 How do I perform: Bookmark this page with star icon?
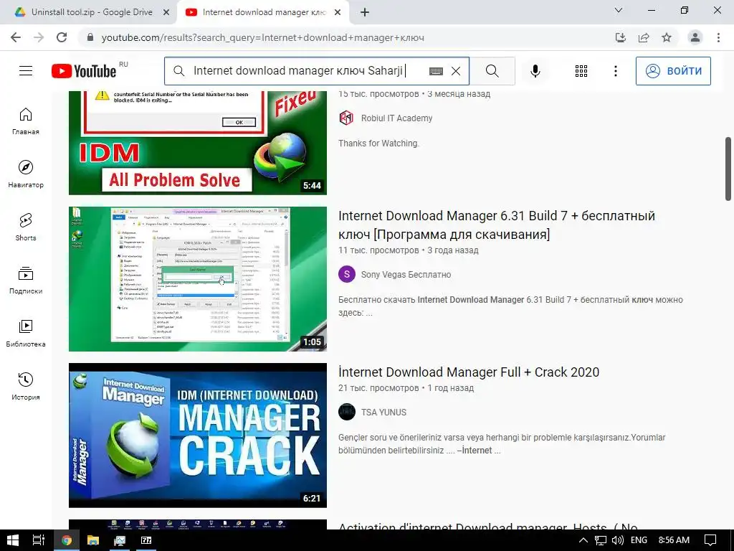pyautogui.click(x=667, y=37)
